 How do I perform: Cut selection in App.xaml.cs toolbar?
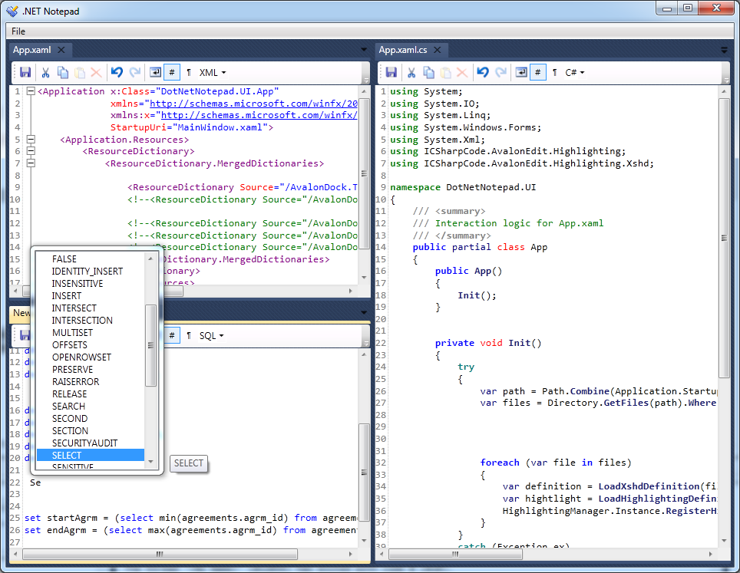click(411, 72)
